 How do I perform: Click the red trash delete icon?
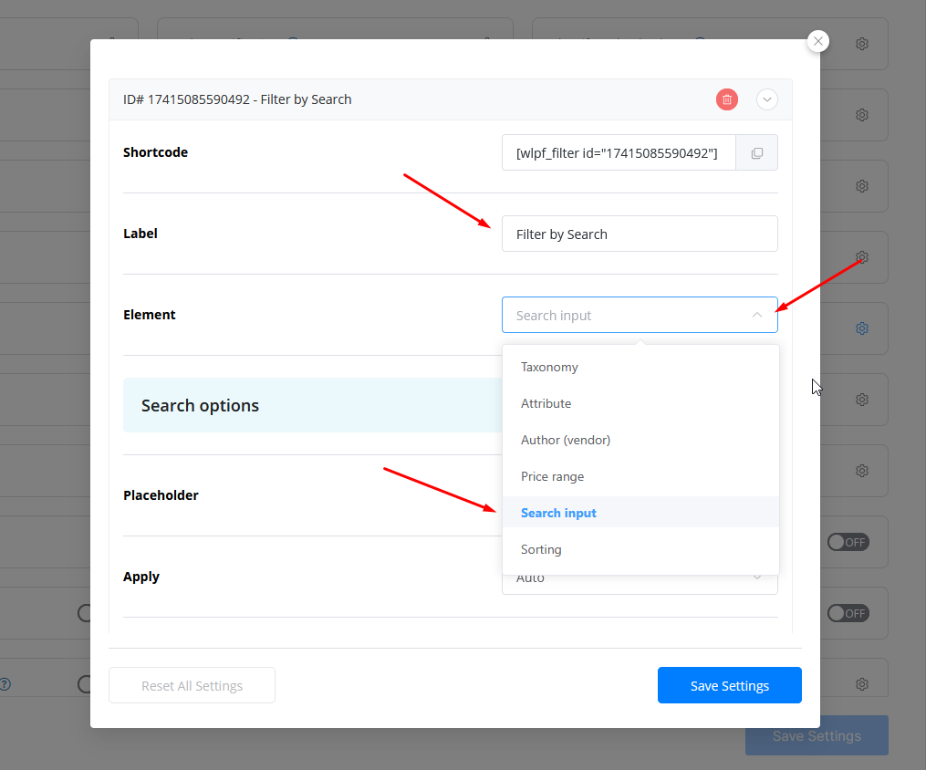click(726, 99)
